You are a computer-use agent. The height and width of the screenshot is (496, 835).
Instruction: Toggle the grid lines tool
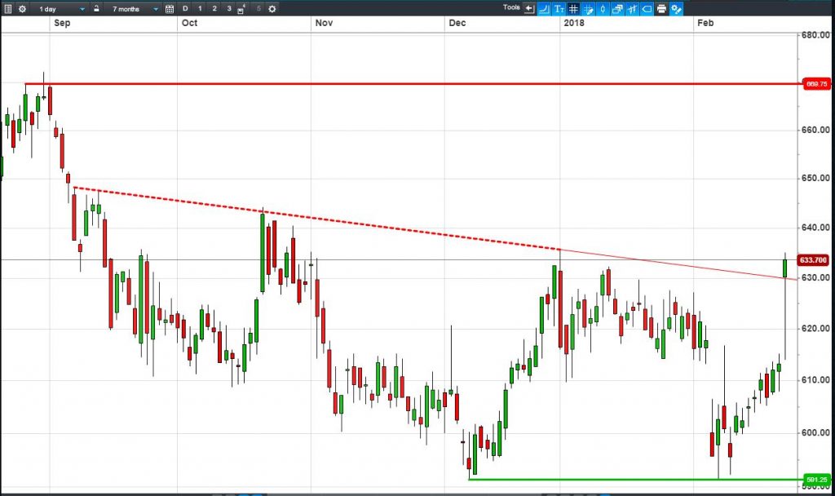coord(573,8)
